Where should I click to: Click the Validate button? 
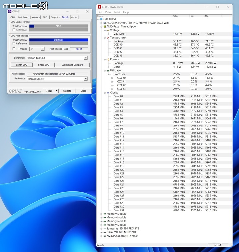click(x=67, y=91)
